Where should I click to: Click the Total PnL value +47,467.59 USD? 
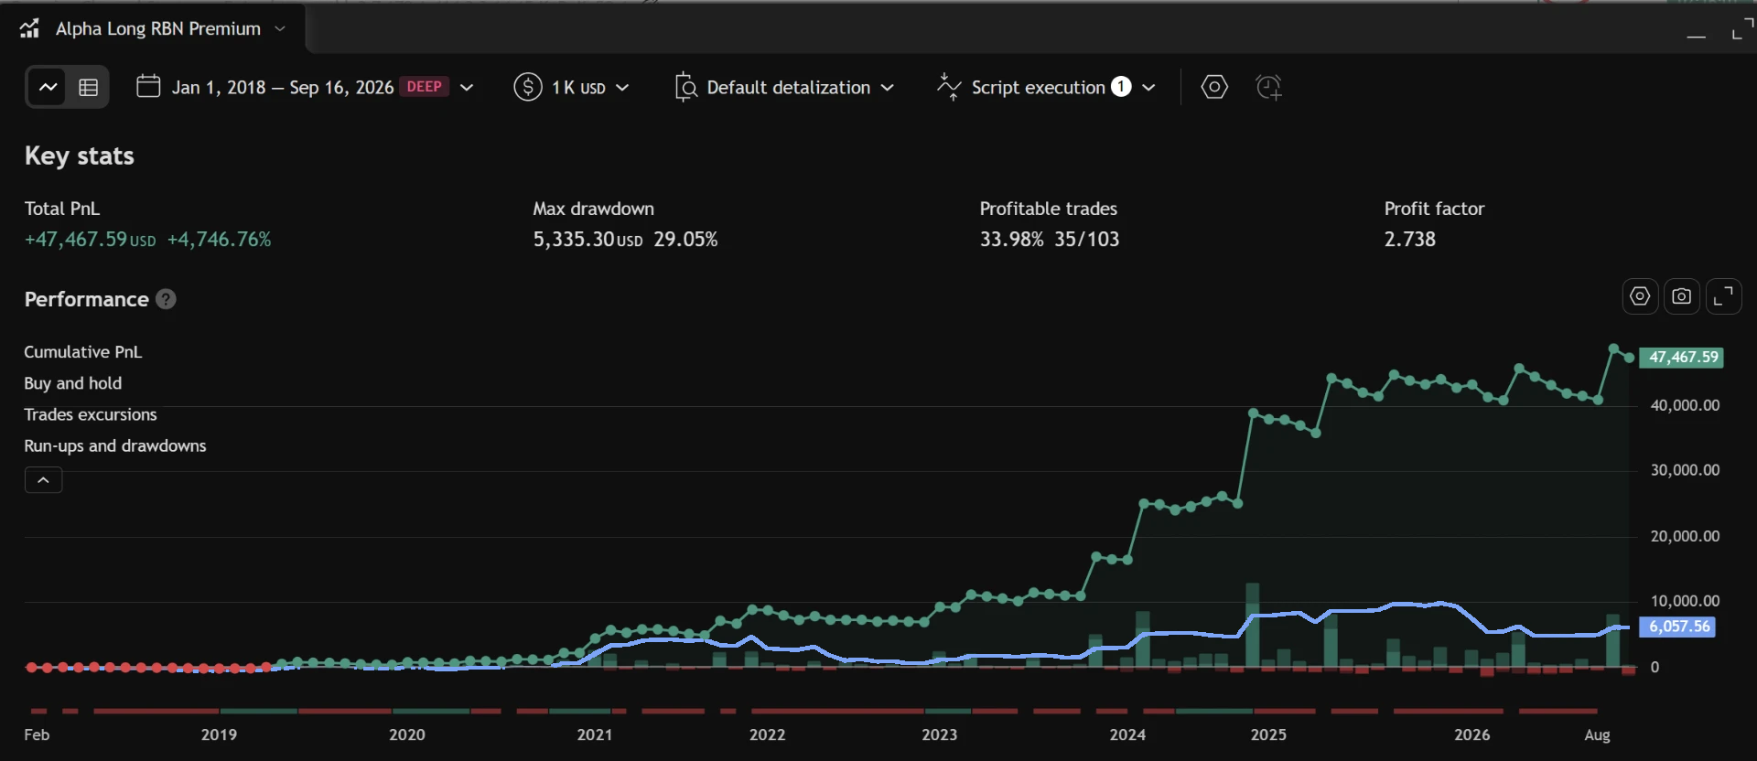click(91, 240)
